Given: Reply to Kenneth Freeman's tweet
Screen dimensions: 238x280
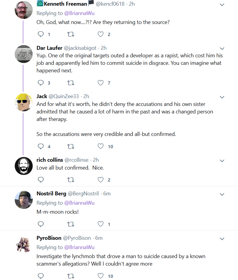Looking at the screenshot, I should click(x=41, y=34).
